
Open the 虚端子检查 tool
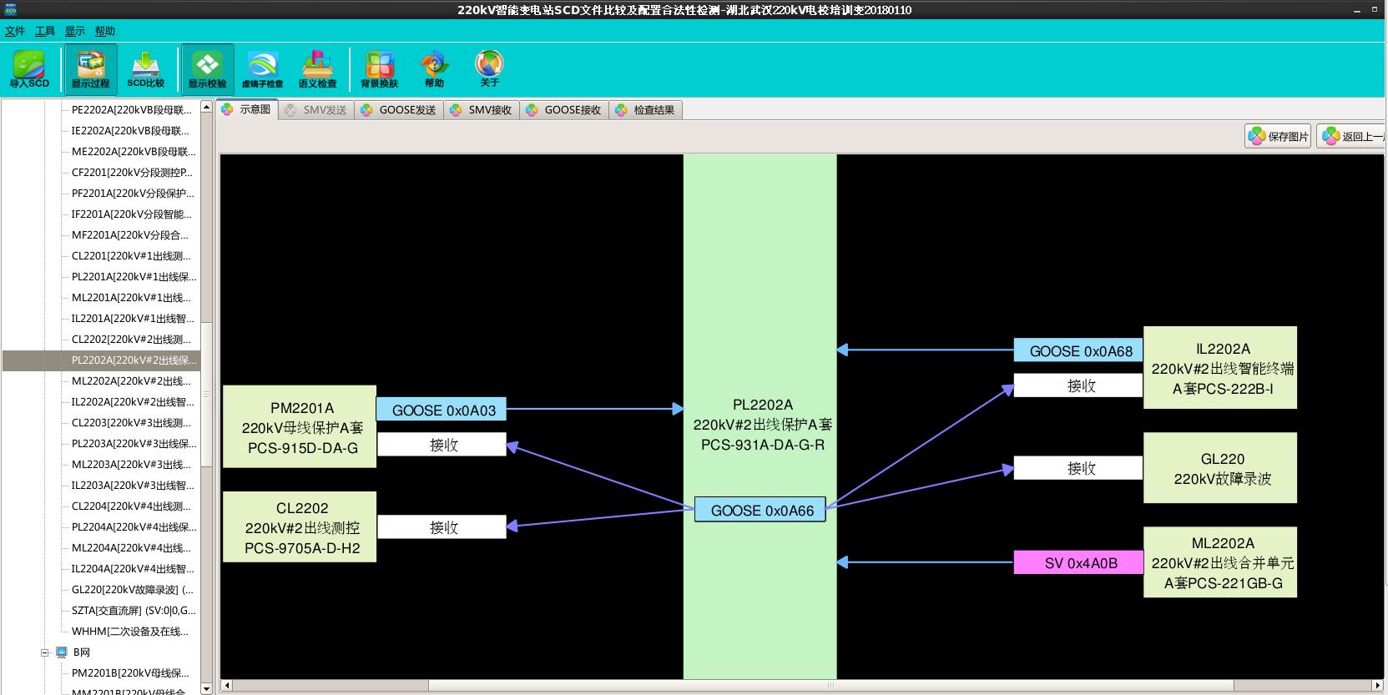pos(262,68)
